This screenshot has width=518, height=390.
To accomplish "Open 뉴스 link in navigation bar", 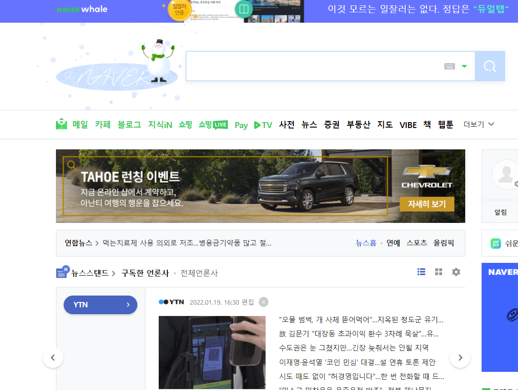I will (309, 124).
